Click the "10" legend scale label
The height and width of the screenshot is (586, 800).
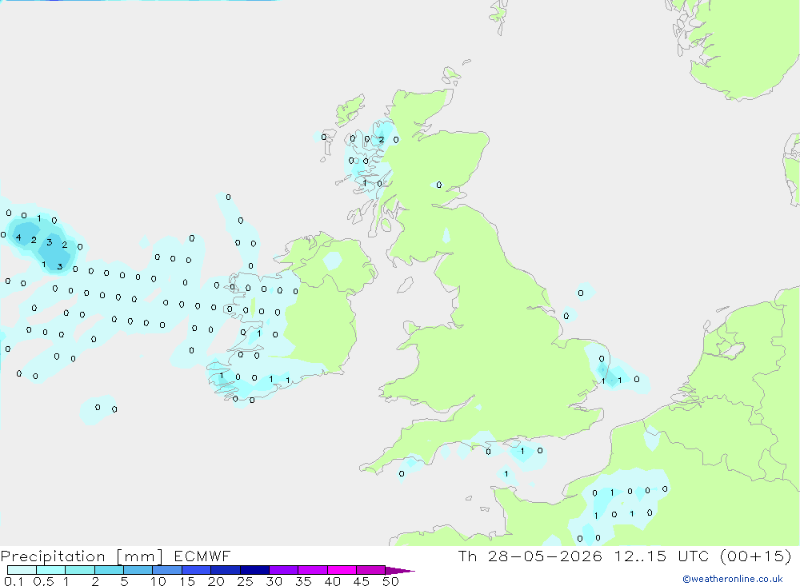pos(158,581)
